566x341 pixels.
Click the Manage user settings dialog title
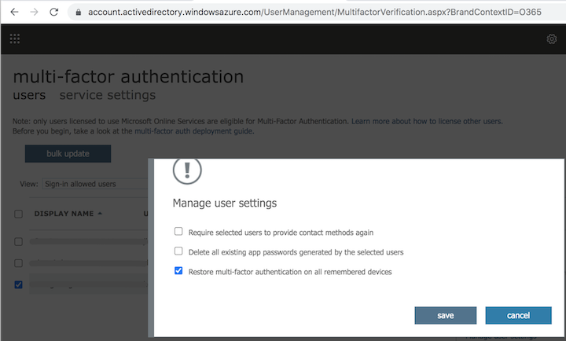[225, 203]
